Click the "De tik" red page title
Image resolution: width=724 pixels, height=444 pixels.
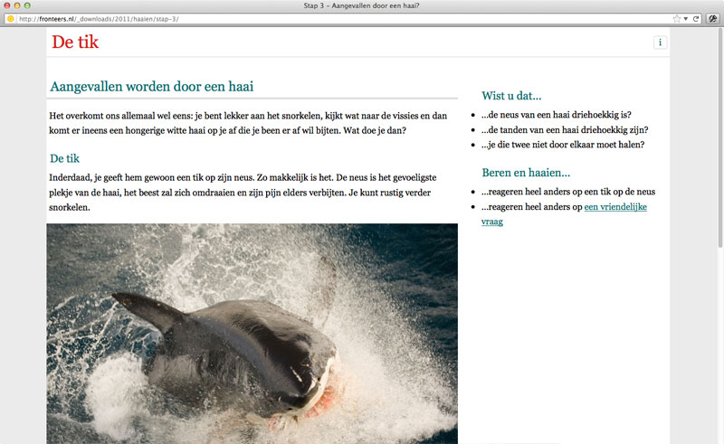pos(75,42)
